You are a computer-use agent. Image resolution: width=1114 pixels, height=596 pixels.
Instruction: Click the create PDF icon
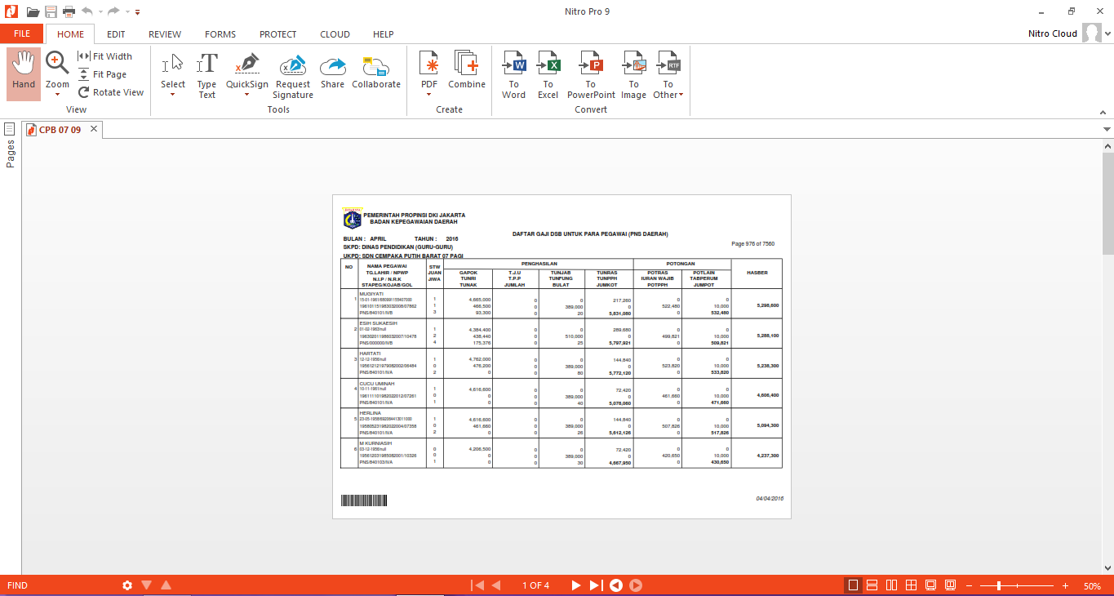(x=428, y=63)
